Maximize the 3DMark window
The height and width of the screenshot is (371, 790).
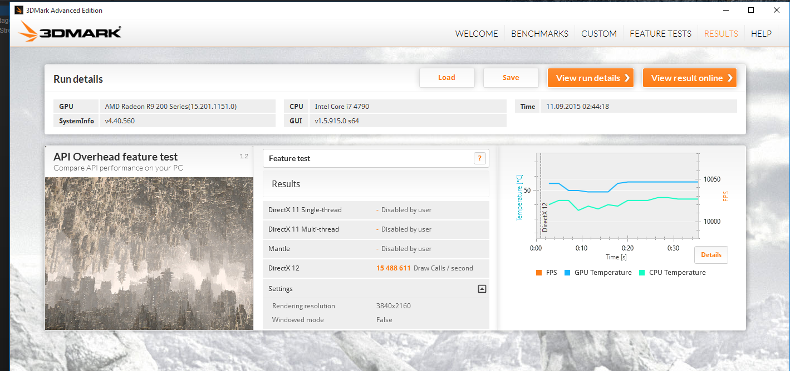click(751, 10)
